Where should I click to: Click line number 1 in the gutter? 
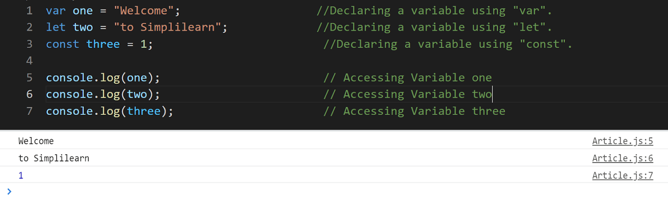[29, 11]
